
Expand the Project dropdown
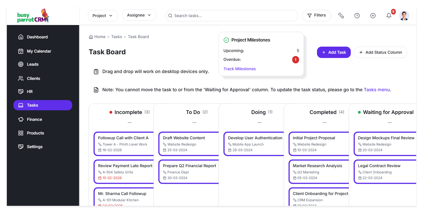[x=103, y=16]
